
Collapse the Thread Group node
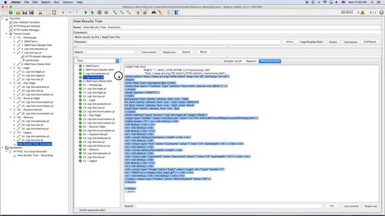(7, 34)
